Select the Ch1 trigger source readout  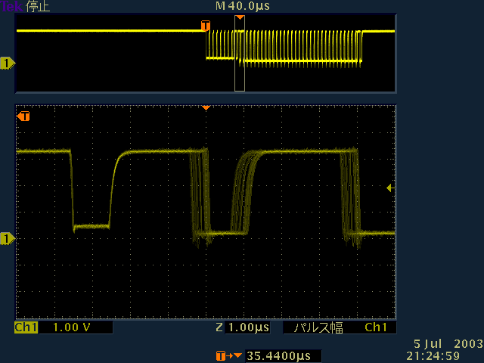376,327
